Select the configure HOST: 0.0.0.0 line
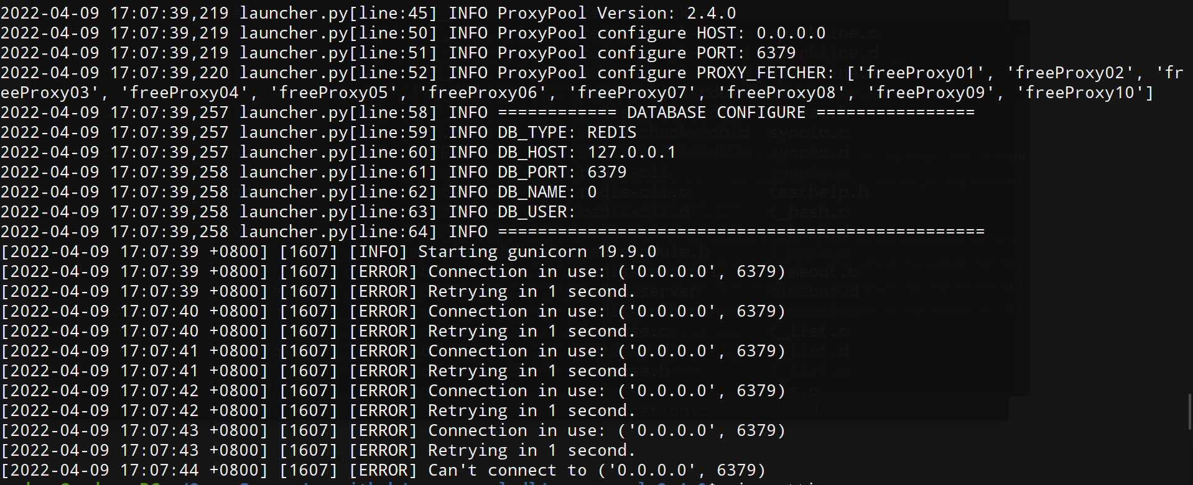The height and width of the screenshot is (485, 1193). [413, 33]
